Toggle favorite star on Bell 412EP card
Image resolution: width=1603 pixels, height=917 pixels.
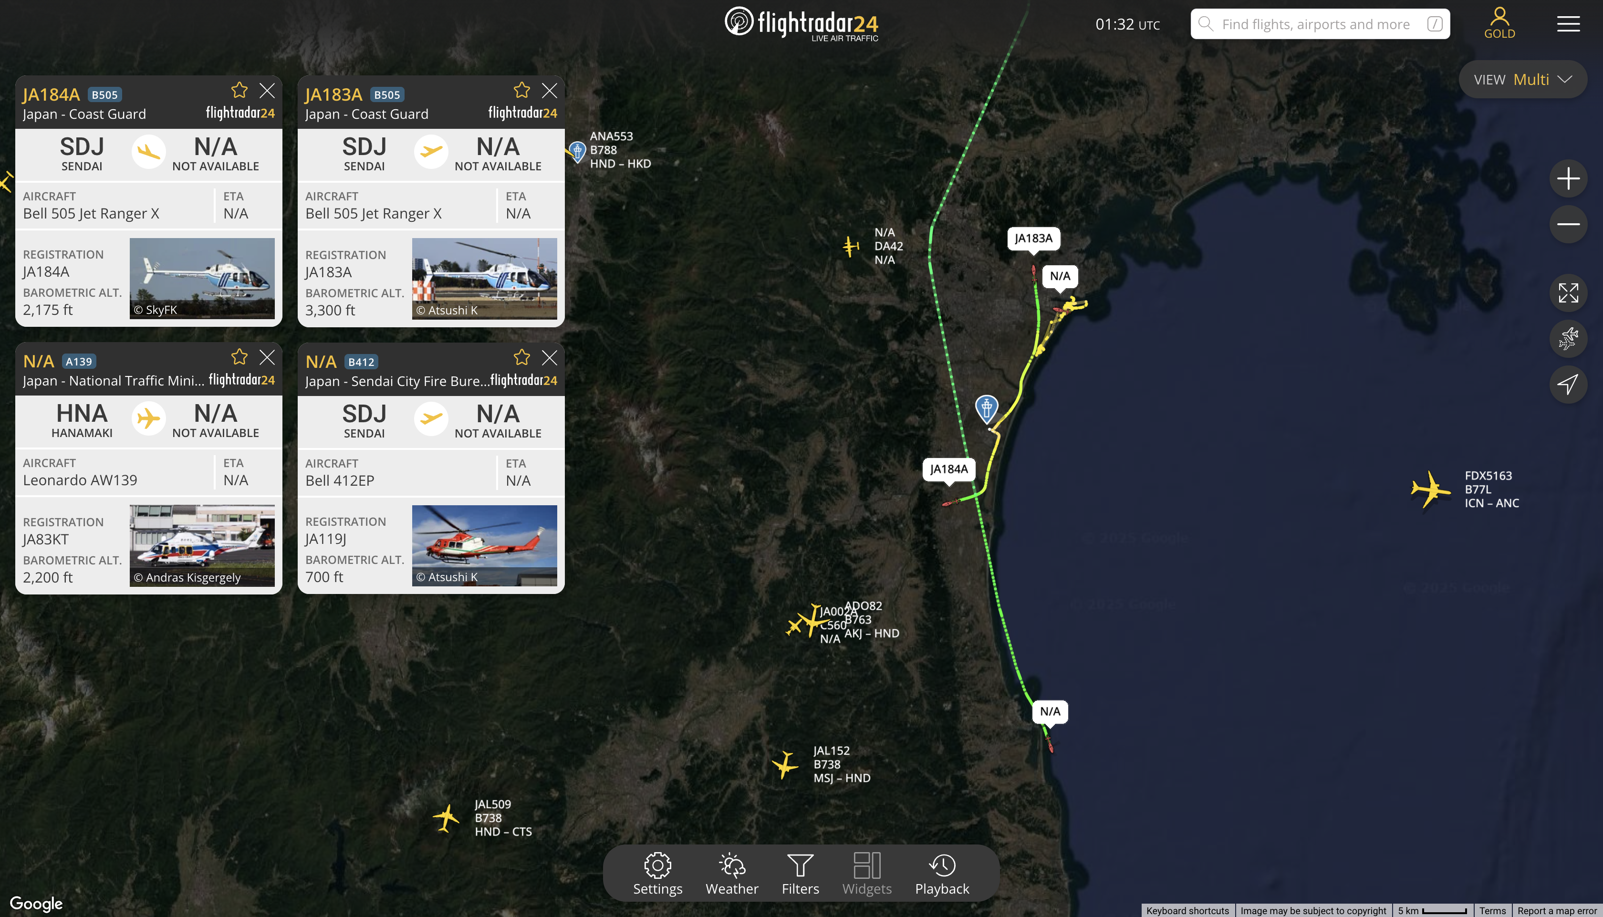pos(521,358)
